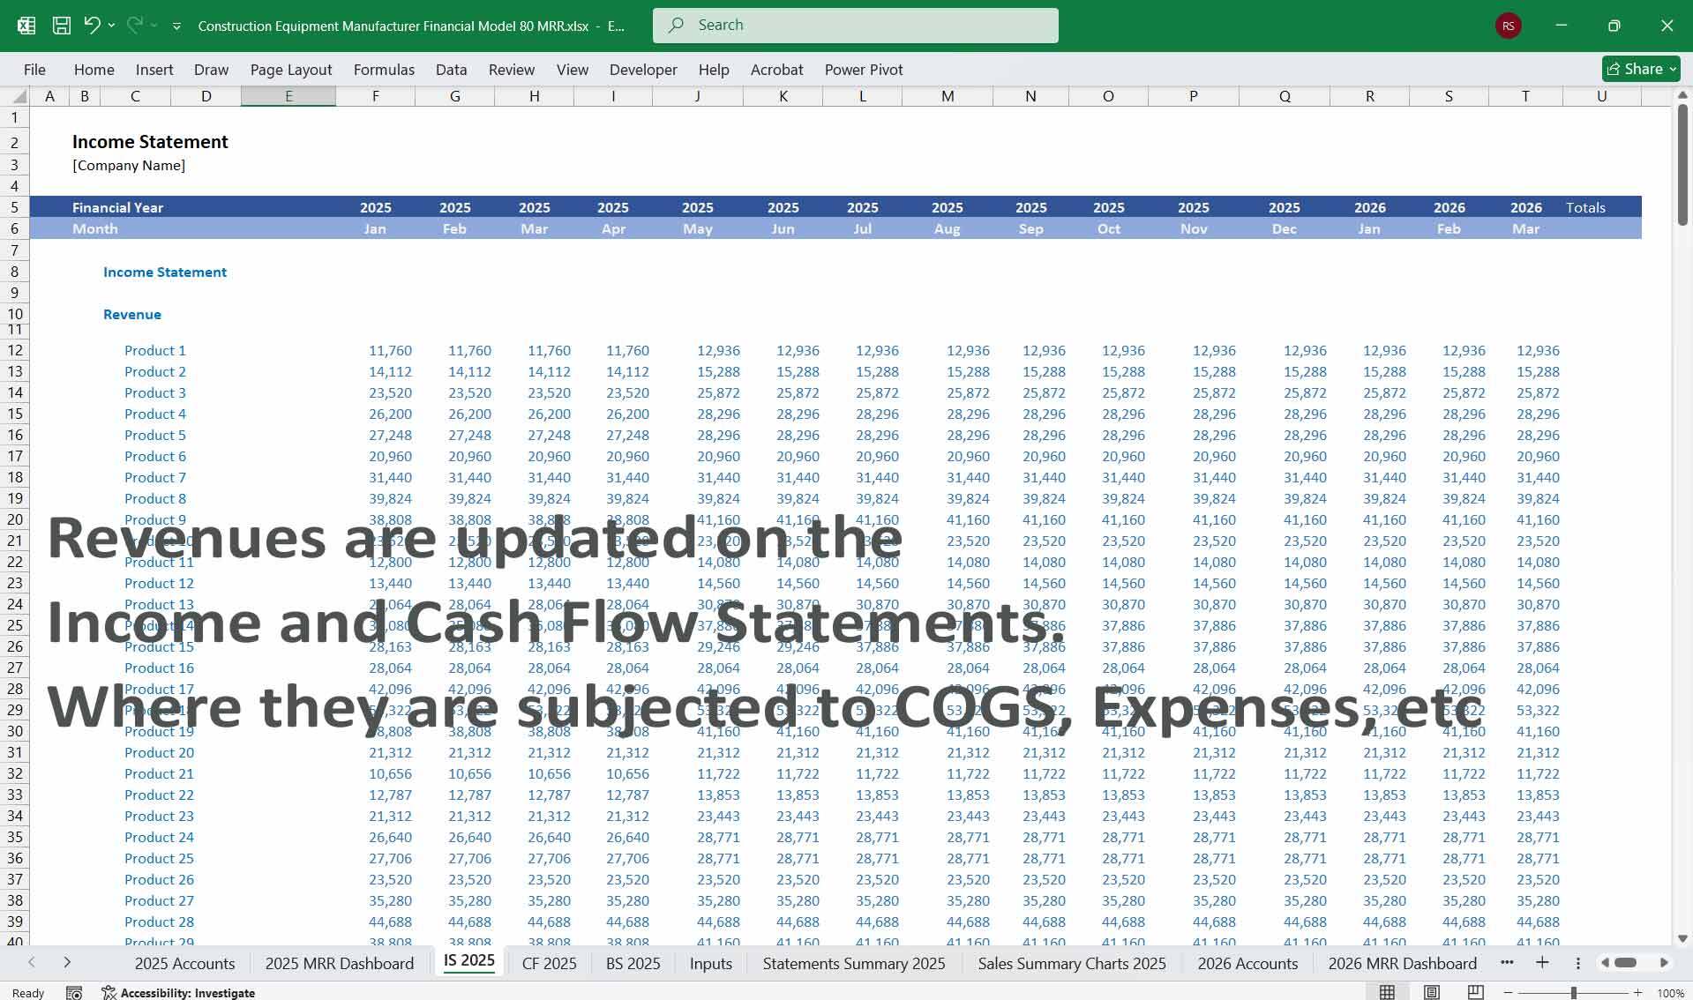Viewport: 1693px width, 1000px height.
Task: Select column E header
Action: click(288, 96)
